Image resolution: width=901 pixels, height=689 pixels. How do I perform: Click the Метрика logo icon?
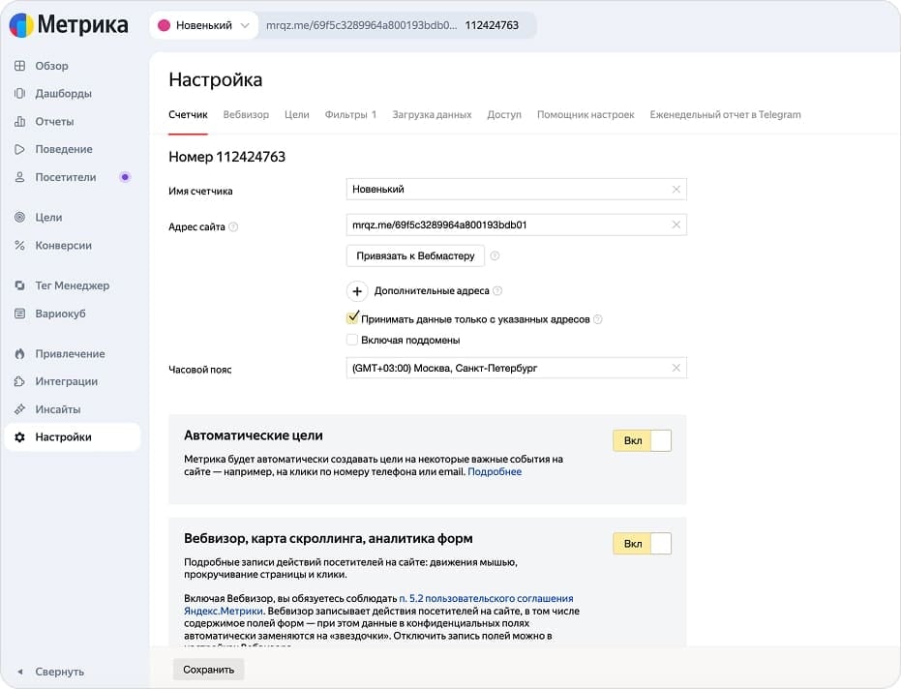(21, 25)
